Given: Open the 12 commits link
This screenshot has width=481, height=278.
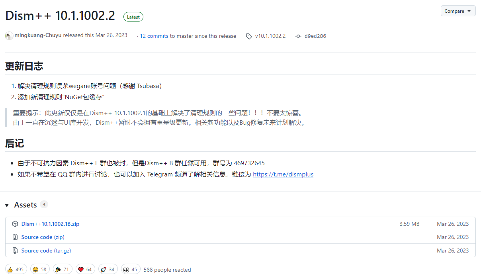Looking at the screenshot, I should tap(154, 36).
